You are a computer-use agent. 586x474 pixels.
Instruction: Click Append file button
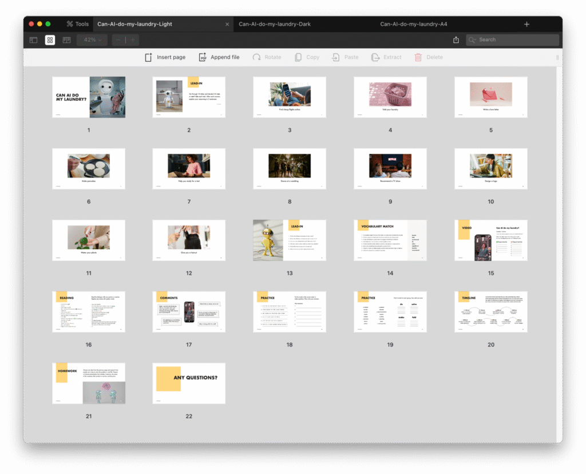click(219, 57)
